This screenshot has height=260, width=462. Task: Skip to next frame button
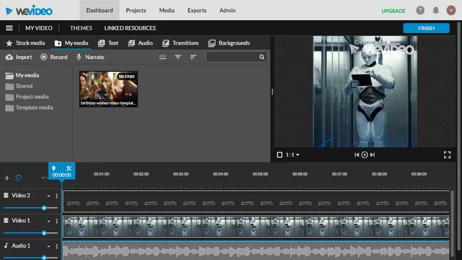tap(372, 155)
